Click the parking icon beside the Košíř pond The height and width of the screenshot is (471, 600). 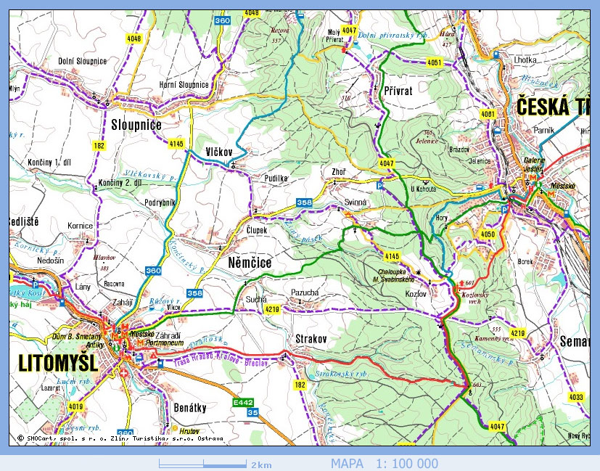(x=36, y=284)
